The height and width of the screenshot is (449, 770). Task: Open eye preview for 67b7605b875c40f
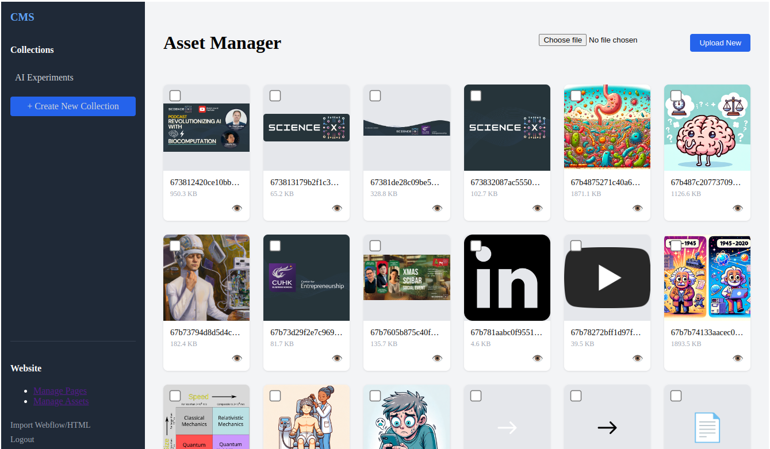[x=437, y=358]
